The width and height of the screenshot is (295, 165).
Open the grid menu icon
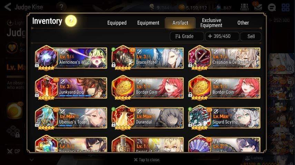point(285,7)
